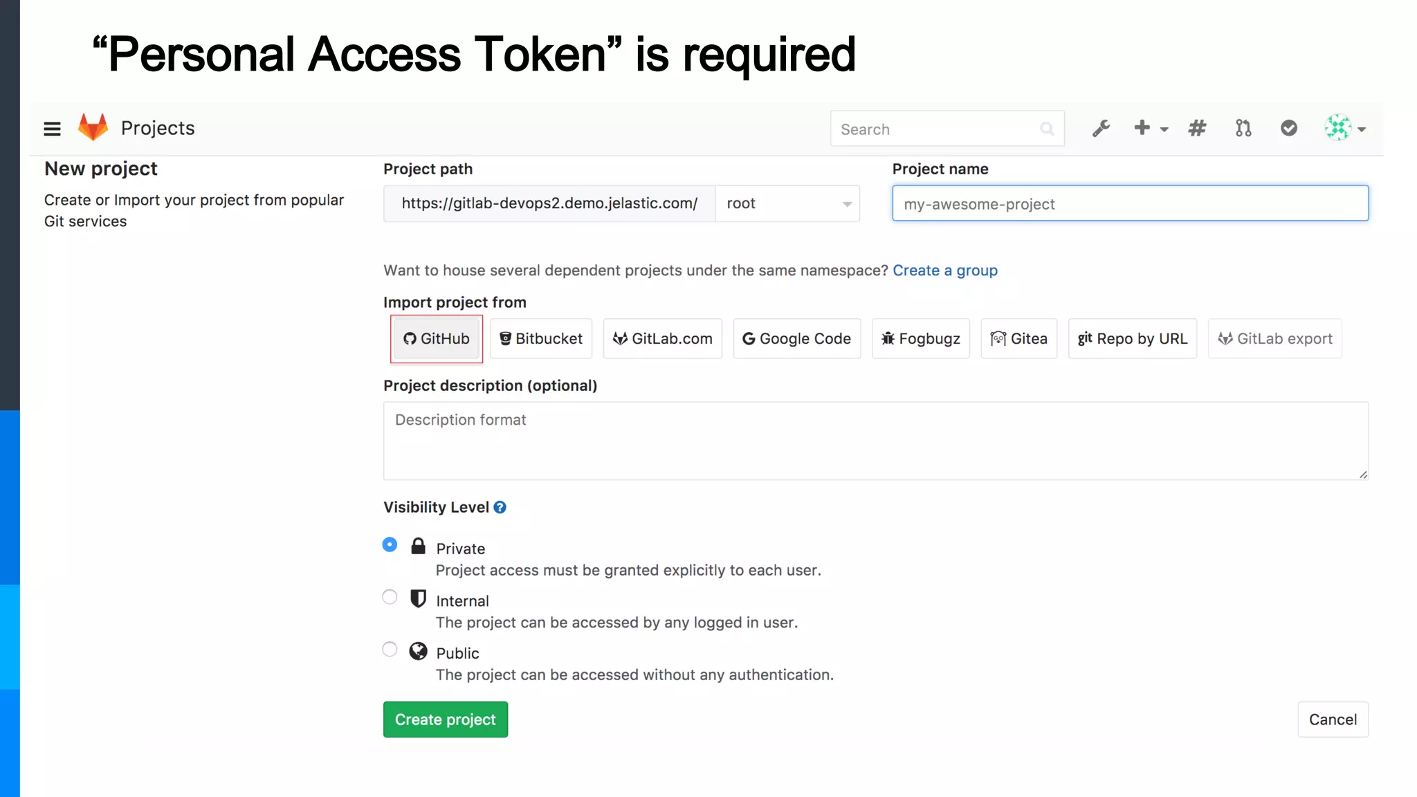
Task: Select the Internal visibility radio button
Action: 390,597
